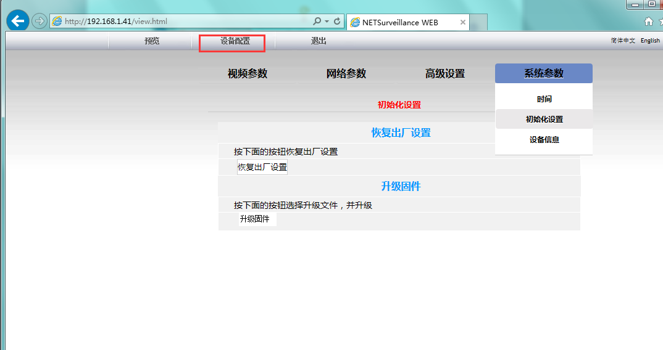Expand the address bar search dropdown arrow
The height and width of the screenshot is (350, 663).
point(327,21)
